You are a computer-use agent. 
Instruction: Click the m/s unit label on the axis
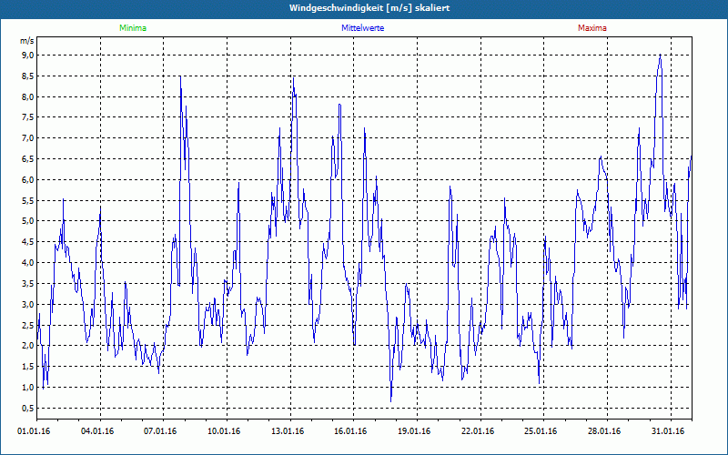pyautogui.click(x=27, y=41)
